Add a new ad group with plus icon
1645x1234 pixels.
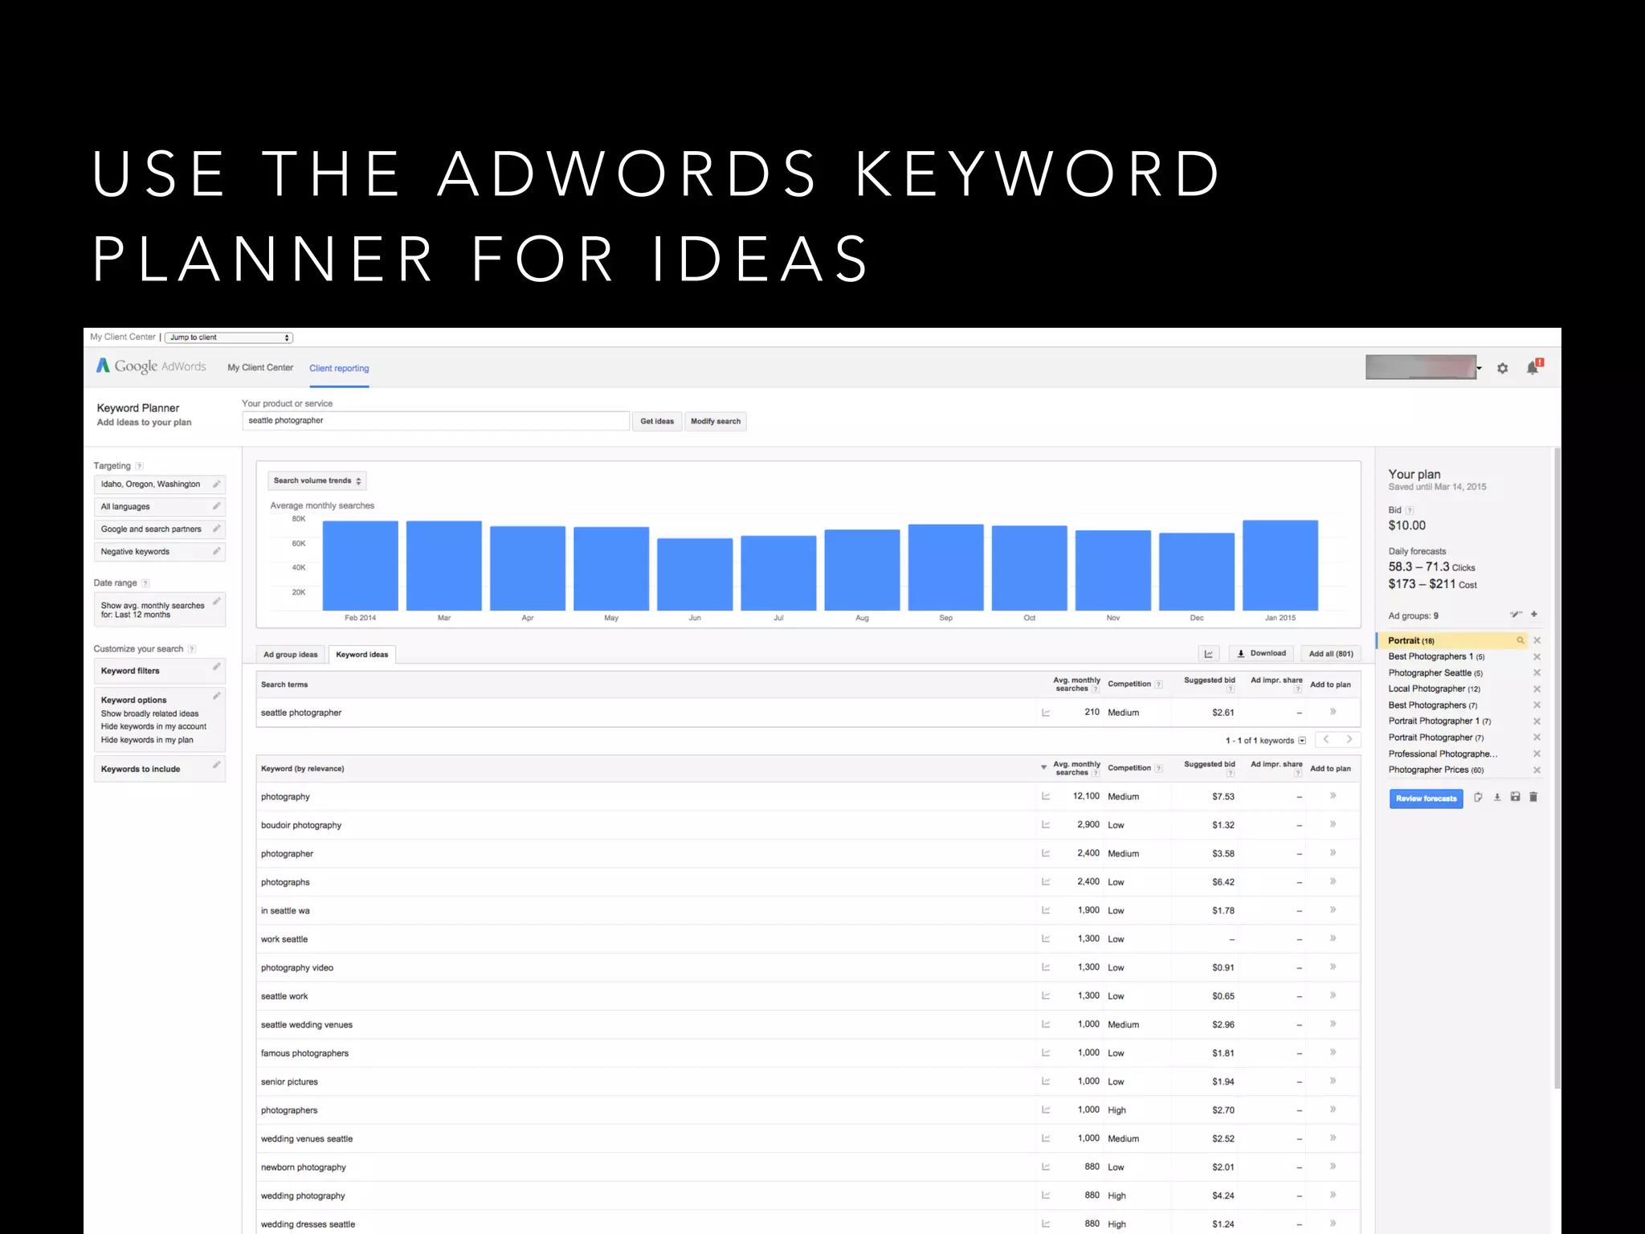(1534, 615)
